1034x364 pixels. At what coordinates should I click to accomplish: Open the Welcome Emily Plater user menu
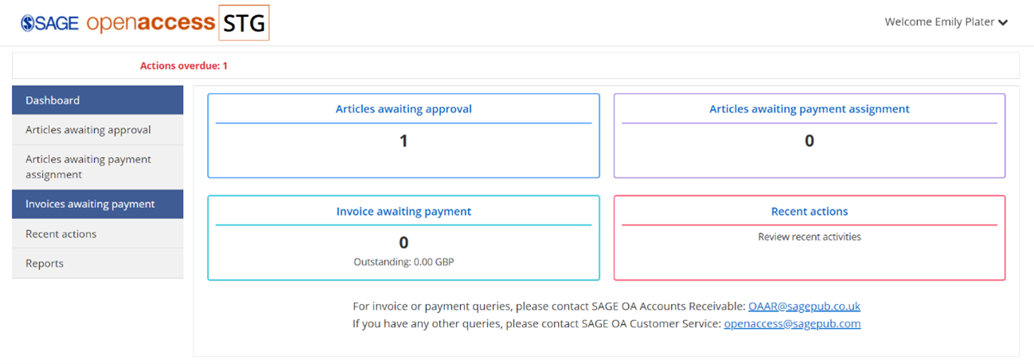coord(946,22)
